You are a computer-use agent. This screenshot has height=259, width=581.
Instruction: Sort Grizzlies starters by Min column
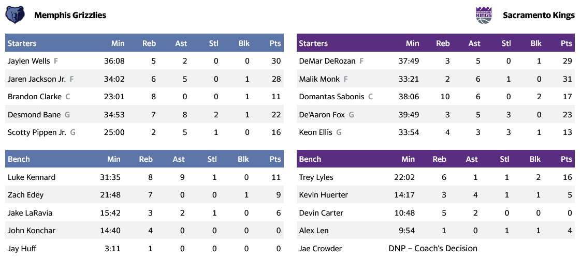click(x=118, y=43)
